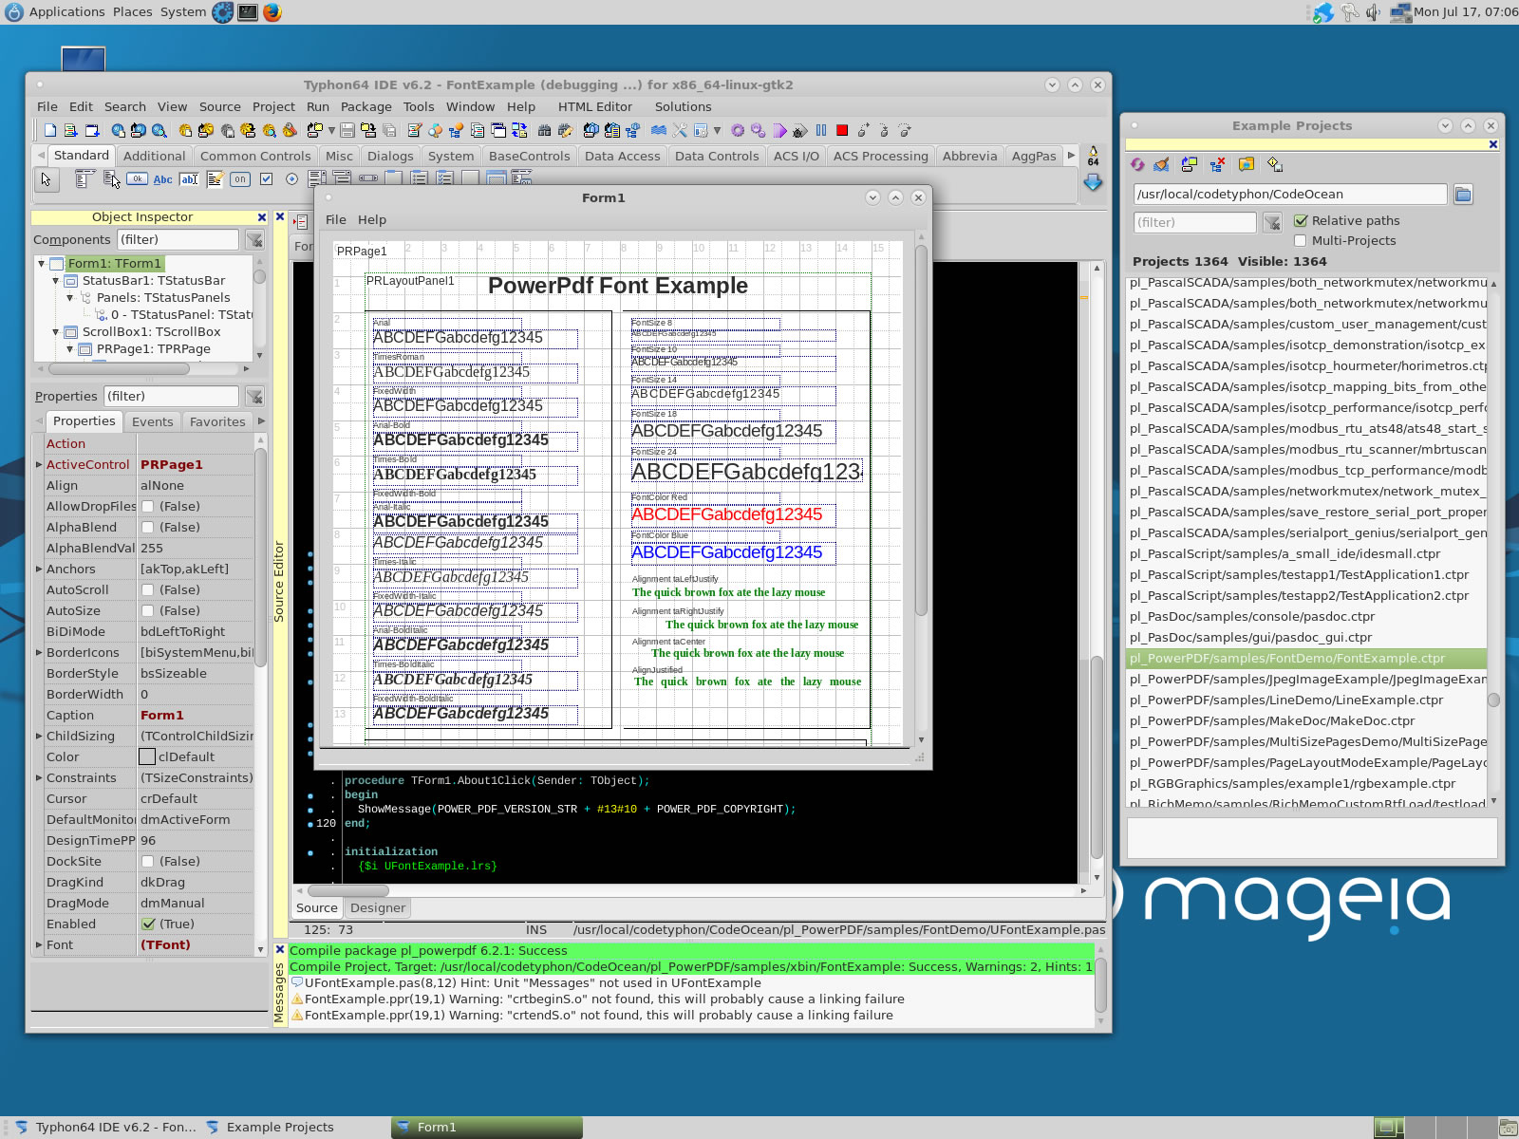Image resolution: width=1519 pixels, height=1139 pixels.
Task: Expand the BorderIcons property
Action: click(x=39, y=652)
